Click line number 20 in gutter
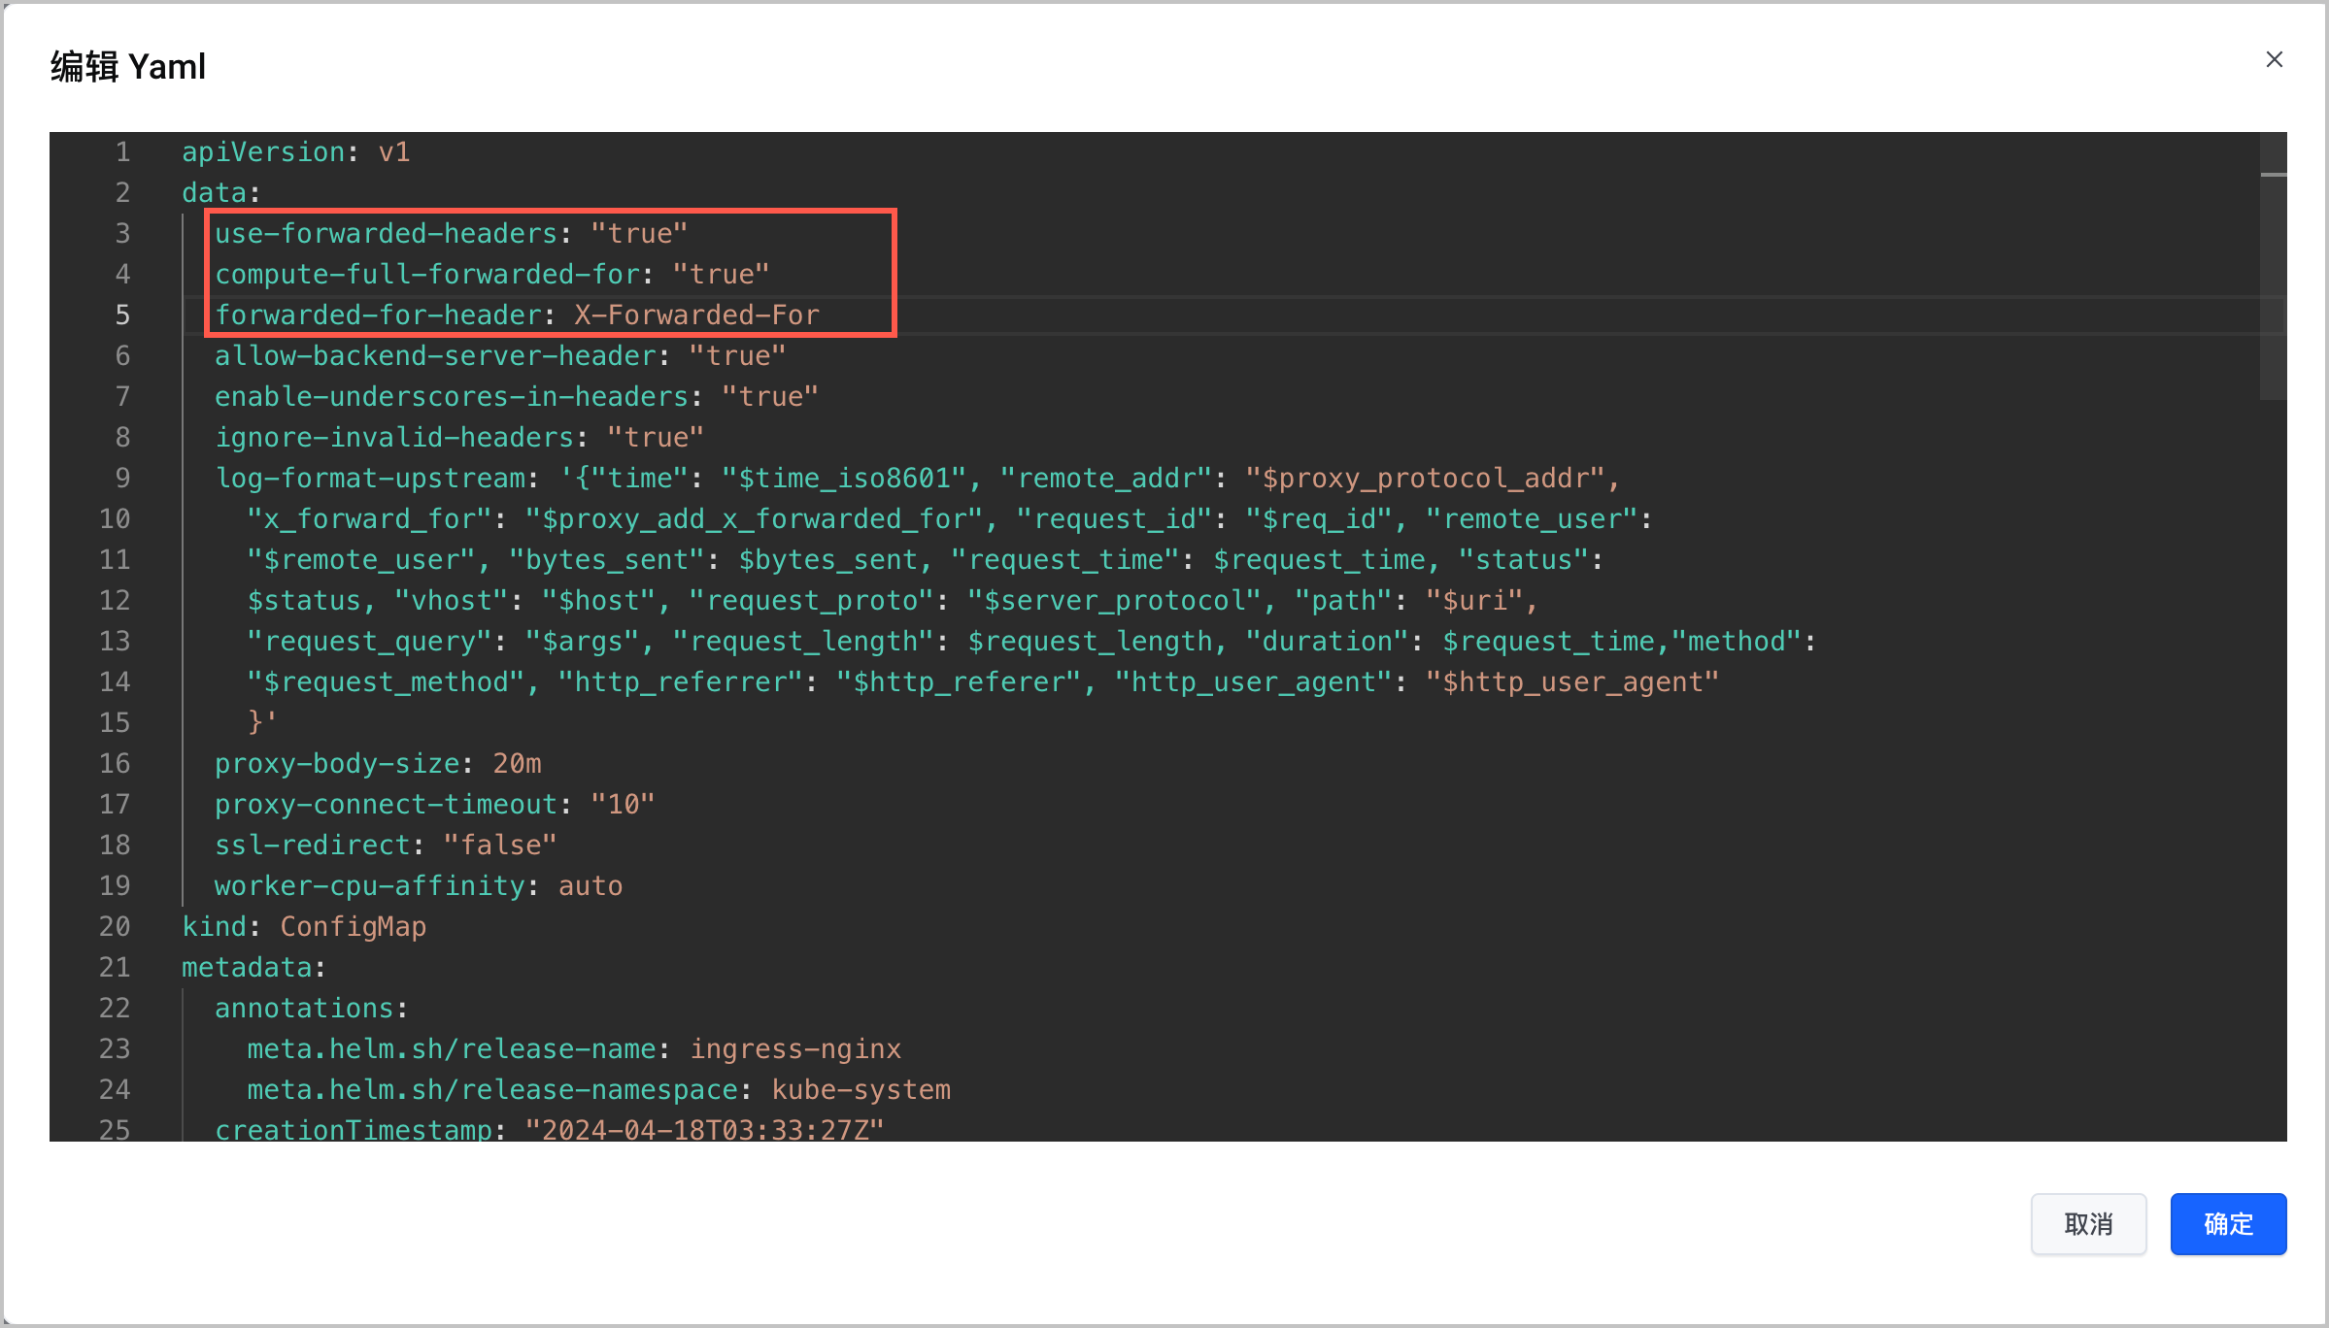This screenshot has width=2329, height=1328. (115, 926)
